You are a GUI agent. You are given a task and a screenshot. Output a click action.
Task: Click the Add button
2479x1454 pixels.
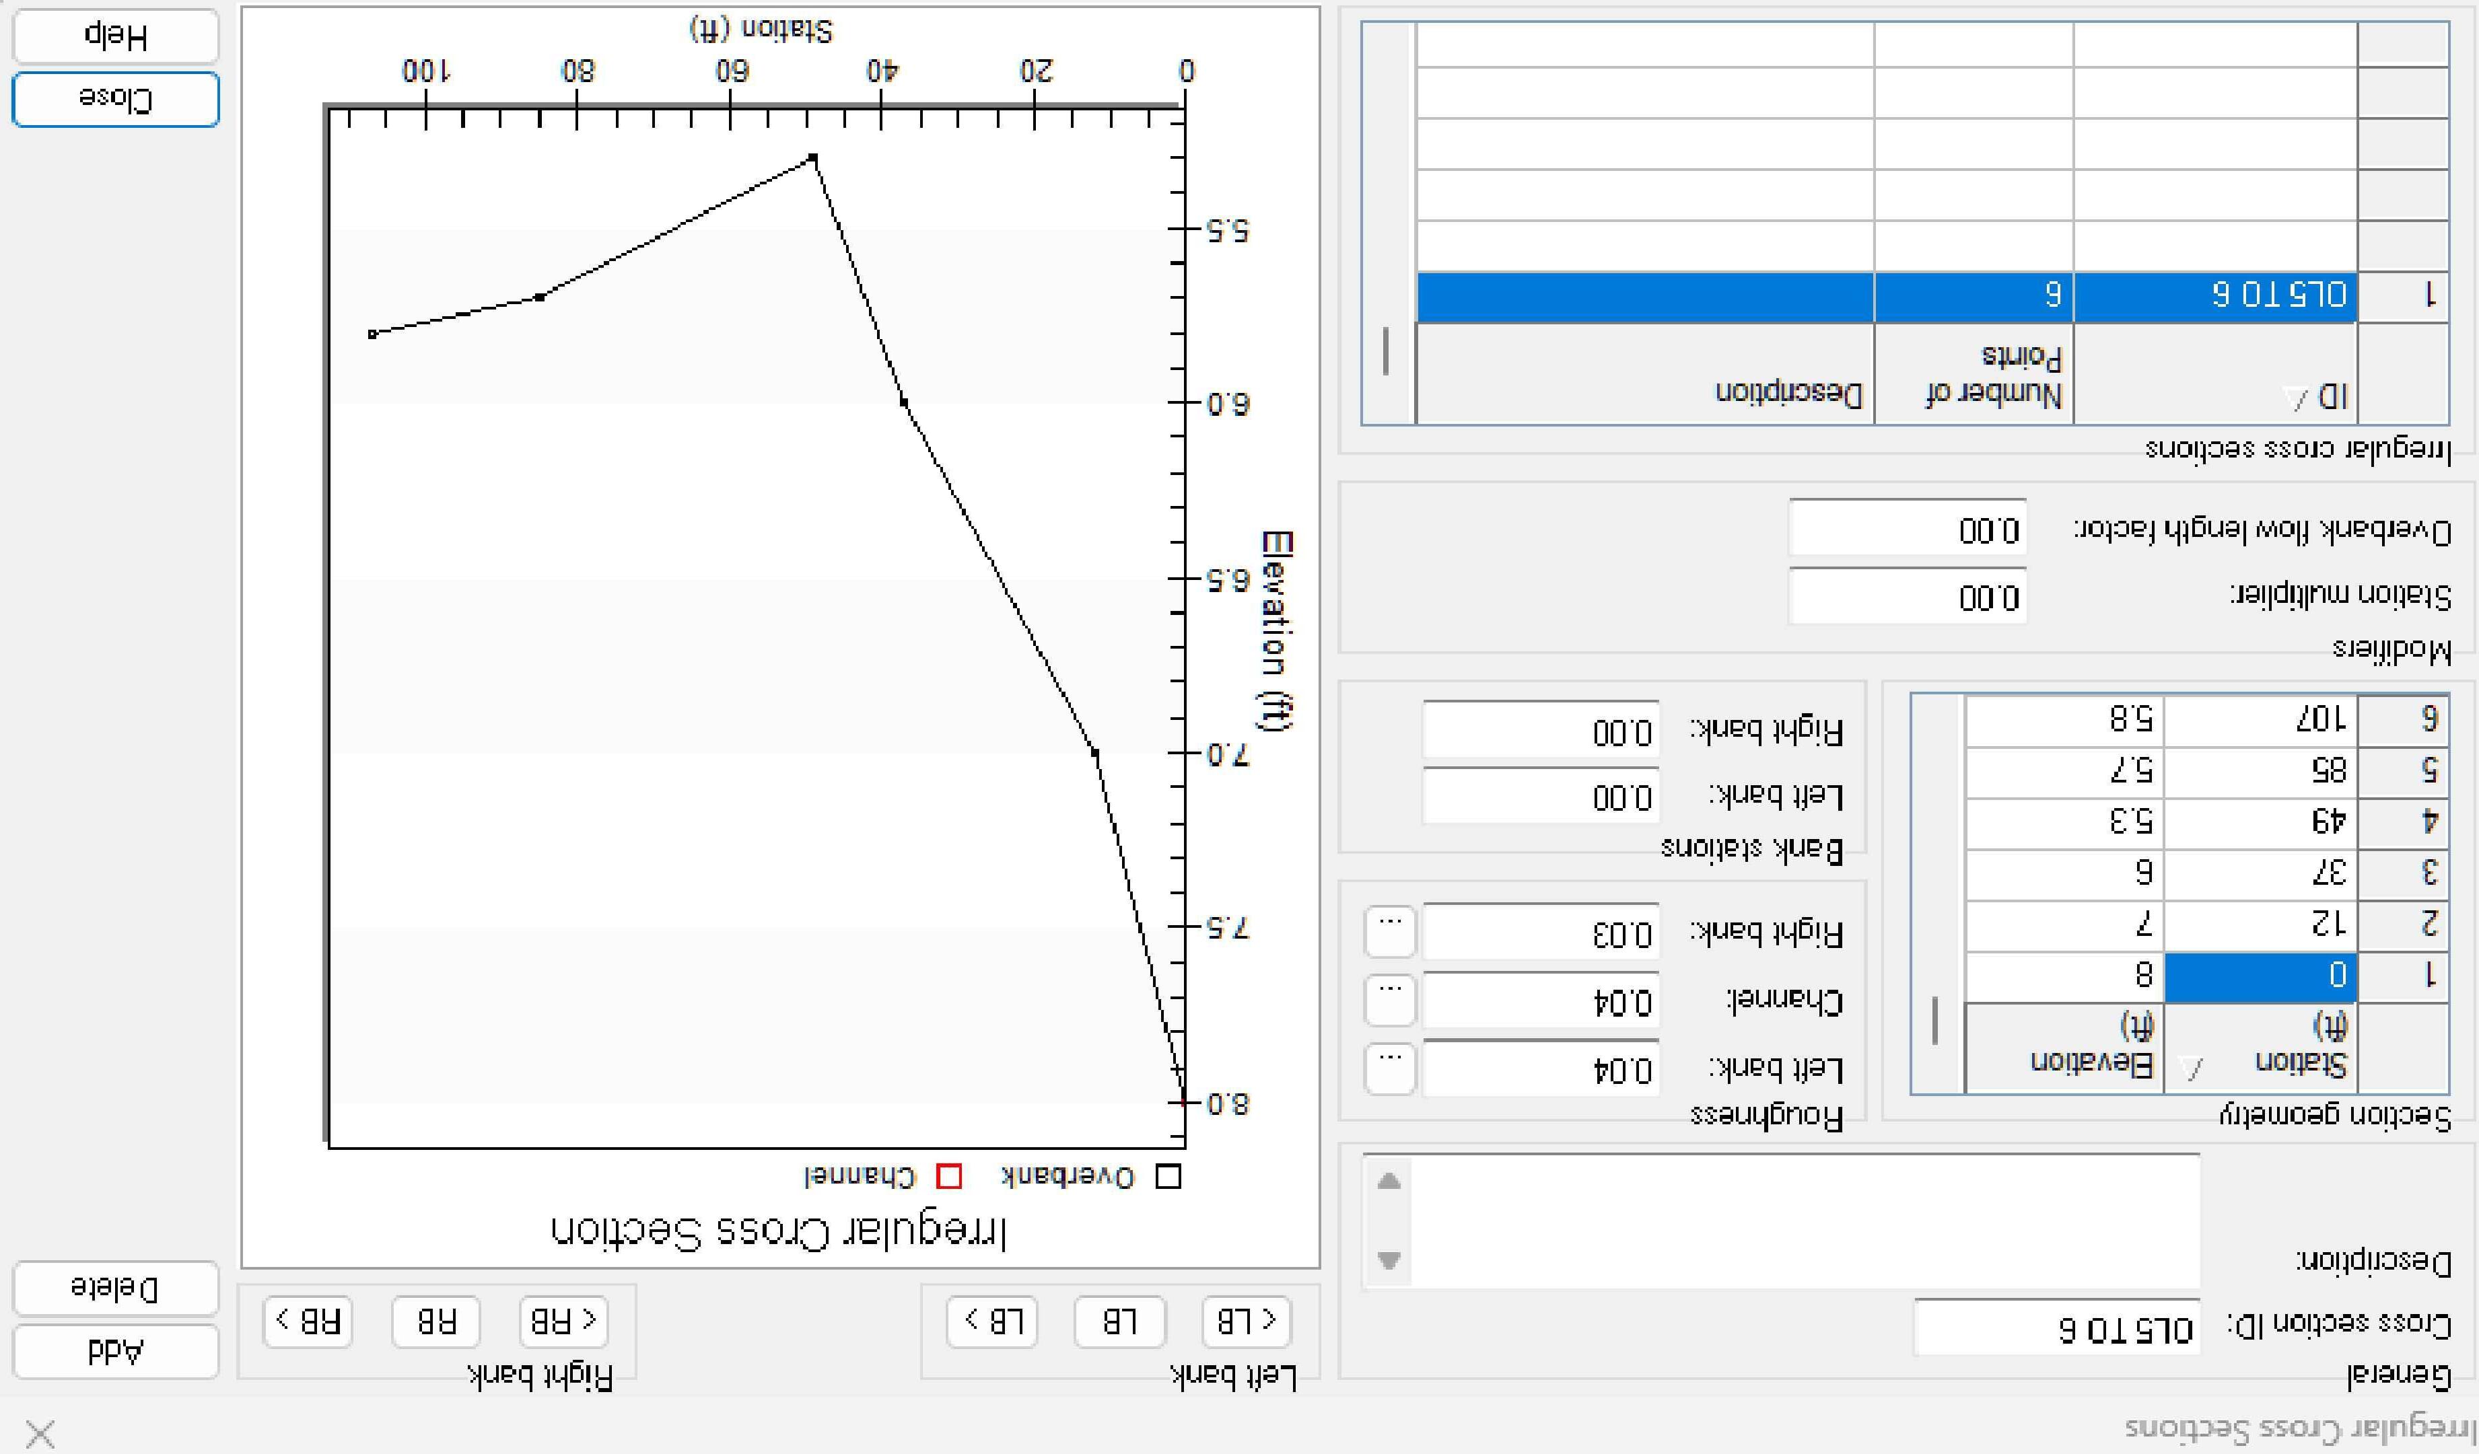pos(115,1352)
